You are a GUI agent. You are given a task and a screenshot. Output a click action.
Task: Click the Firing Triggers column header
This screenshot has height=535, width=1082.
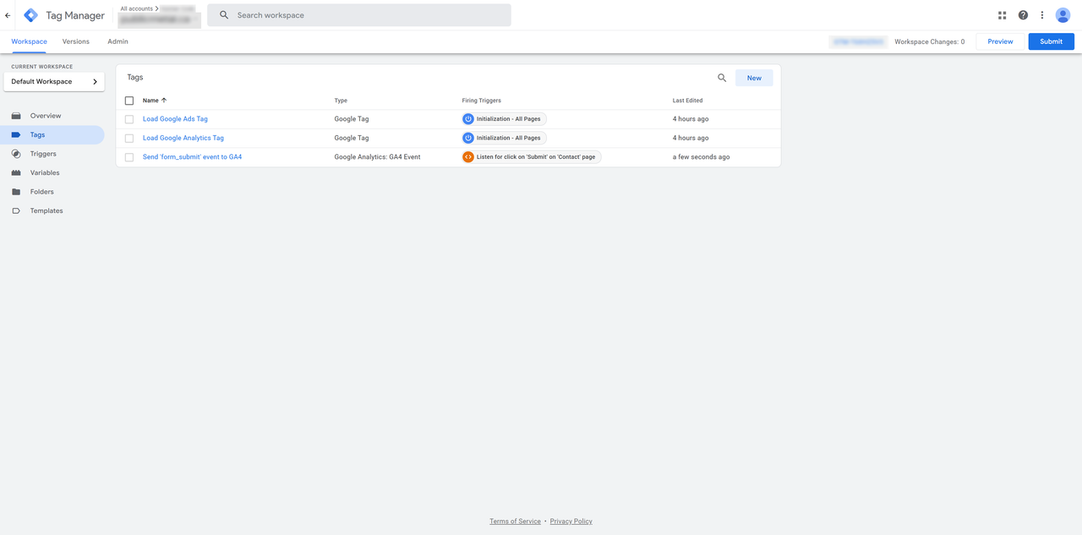click(482, 101)
